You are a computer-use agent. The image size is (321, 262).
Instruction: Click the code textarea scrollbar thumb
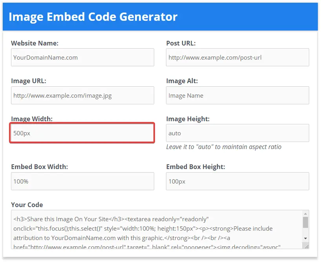(305, 222)
